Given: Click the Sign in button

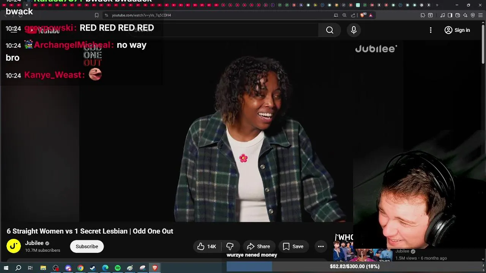Looking at the screenshot, I should coord(457,30).
